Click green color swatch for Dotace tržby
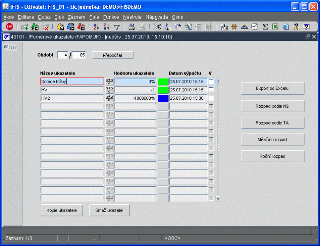Image resolution: width=320 pixels, height=246 pixels. point(163,82)
